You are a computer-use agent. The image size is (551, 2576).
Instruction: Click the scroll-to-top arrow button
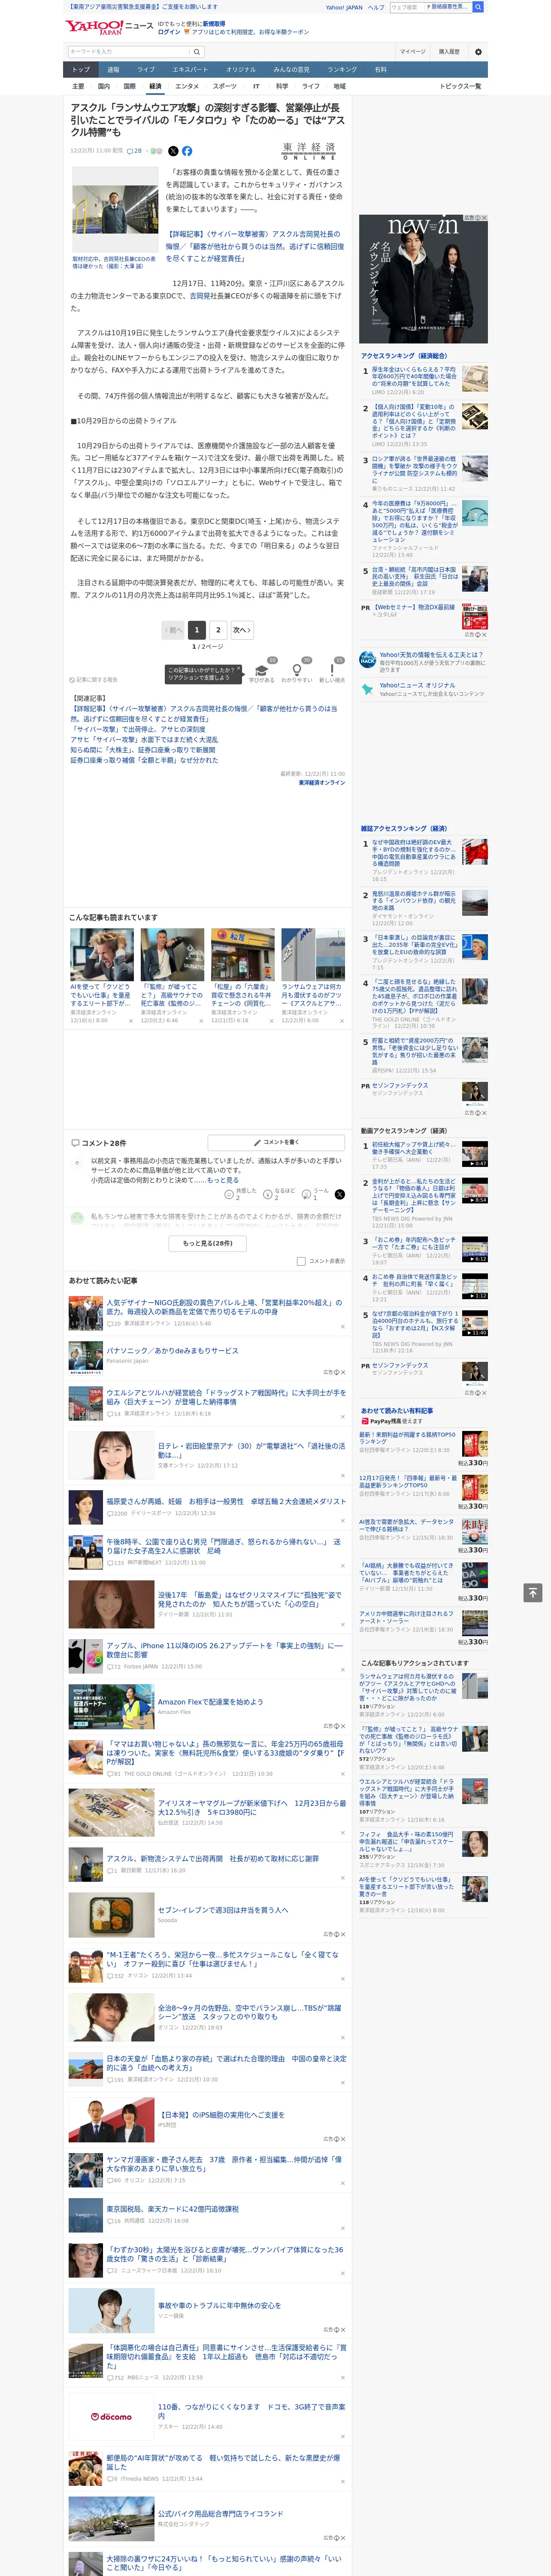pyautogui.click(x=532, y=1593)
